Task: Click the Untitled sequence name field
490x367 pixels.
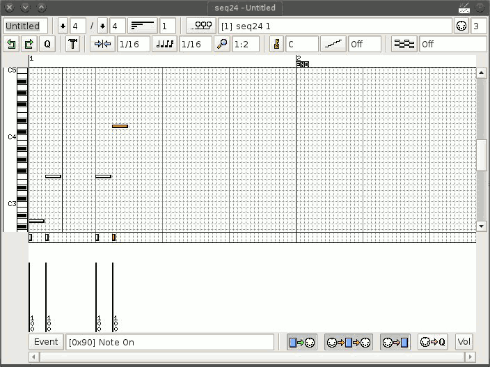Action: pyautogui.click(x=26, y=26)
